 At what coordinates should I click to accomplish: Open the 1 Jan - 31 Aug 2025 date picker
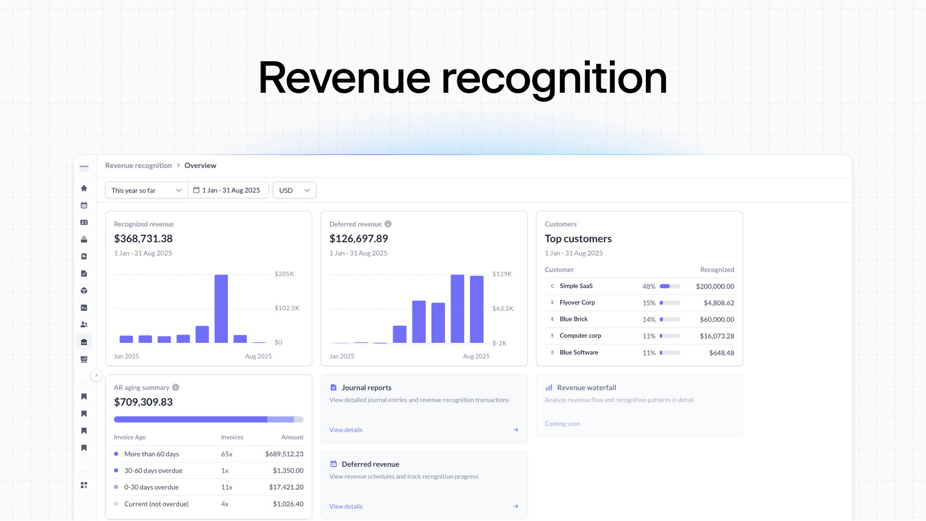coord(227,191)
